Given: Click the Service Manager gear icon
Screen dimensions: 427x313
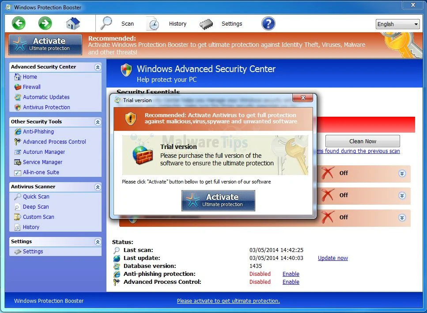Looking at the screenshot, I should click(x=18, y=162).
